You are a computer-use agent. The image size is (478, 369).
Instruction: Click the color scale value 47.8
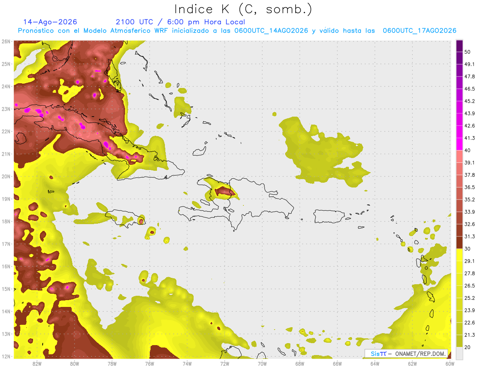pos(470,76)
